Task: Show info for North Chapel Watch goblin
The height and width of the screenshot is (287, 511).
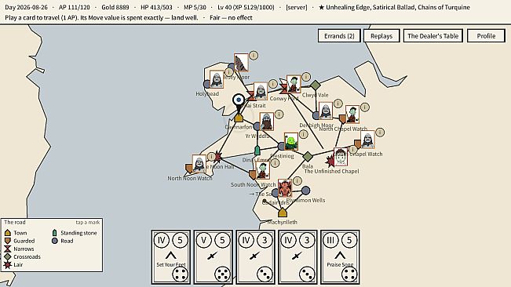Action: [365, 107]
